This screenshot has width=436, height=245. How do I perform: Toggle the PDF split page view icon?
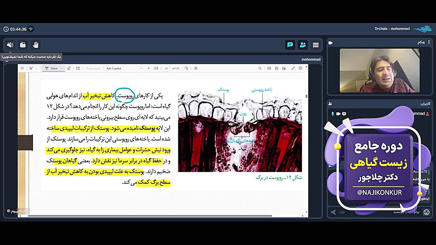click(78, 68)
